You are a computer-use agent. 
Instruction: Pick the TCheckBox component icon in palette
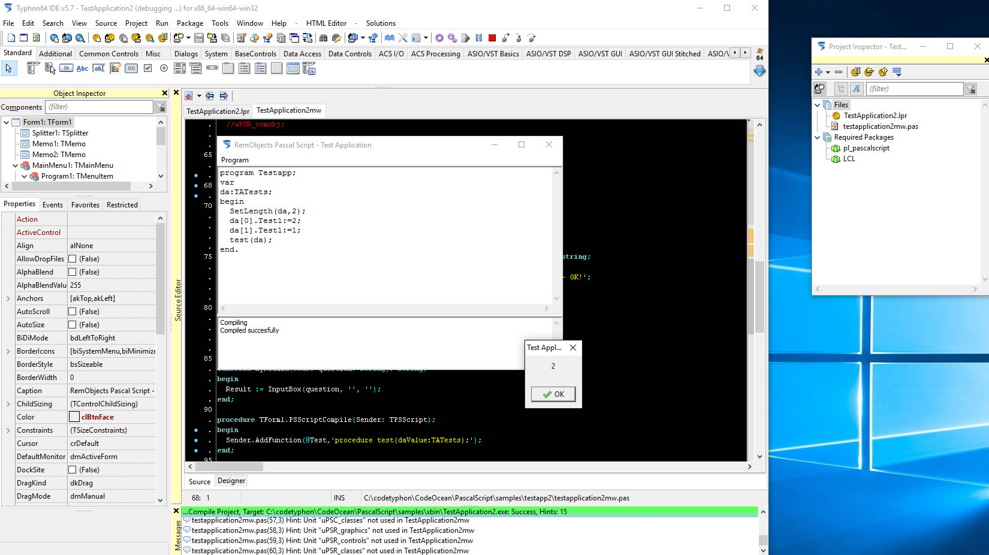click(x=147, y=68)
